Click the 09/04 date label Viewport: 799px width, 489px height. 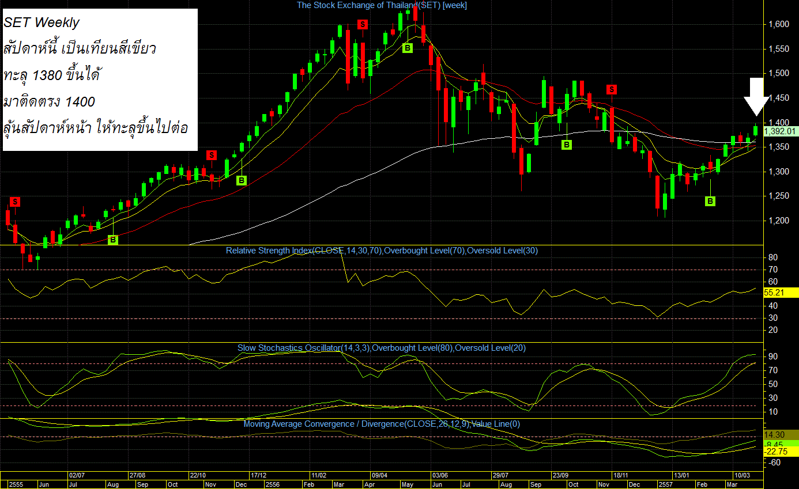(x=379, y=476)
